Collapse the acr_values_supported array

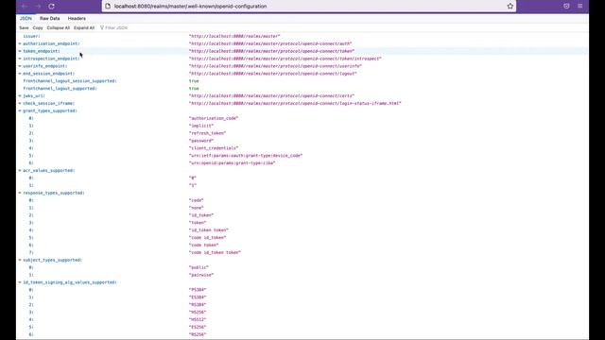[20, 170]
